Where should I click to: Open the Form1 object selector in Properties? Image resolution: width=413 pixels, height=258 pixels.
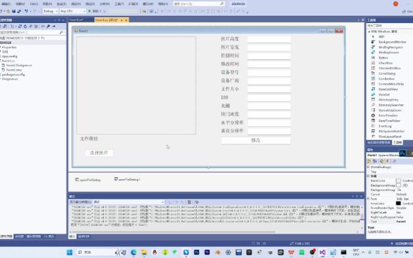pyautogui.click(x=383, y=155)
